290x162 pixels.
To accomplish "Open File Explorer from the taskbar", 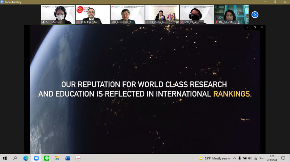I will (57, 158).
